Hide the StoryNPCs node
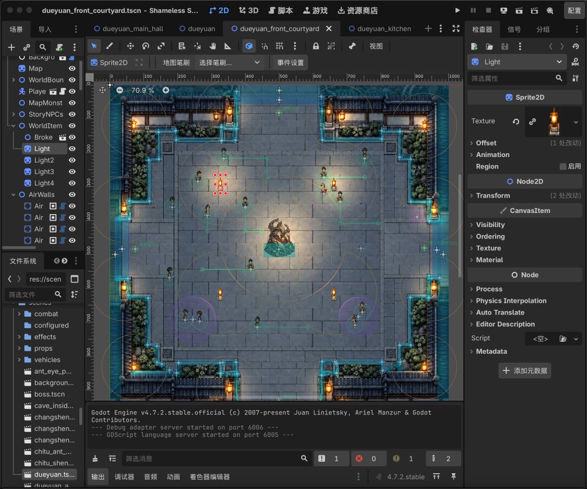Image resolution: width=587 pixels, height=489 pixels. tap(72, 114)
